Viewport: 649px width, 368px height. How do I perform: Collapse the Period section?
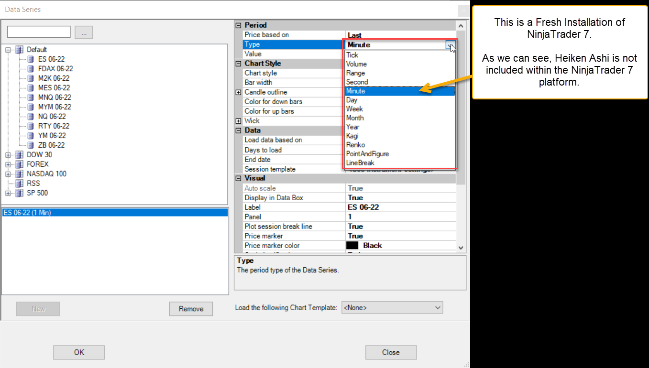click(x=238, y=25)
